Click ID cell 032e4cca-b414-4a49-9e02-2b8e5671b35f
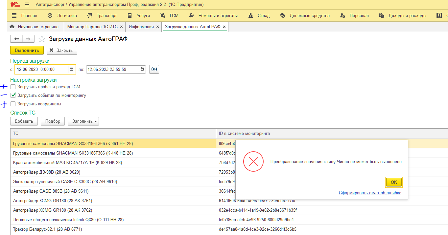Screen dimensions: 448x235 click(258, 210)
